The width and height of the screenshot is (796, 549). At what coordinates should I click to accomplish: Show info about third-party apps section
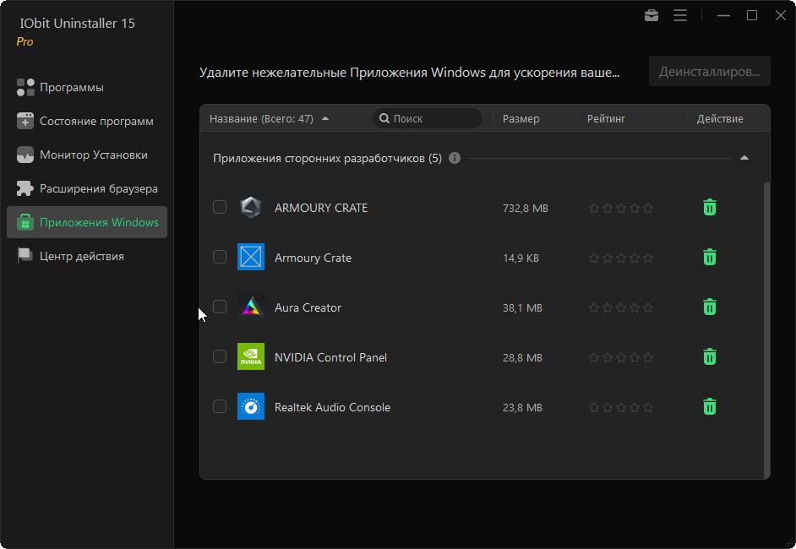[x=455, y=158]
